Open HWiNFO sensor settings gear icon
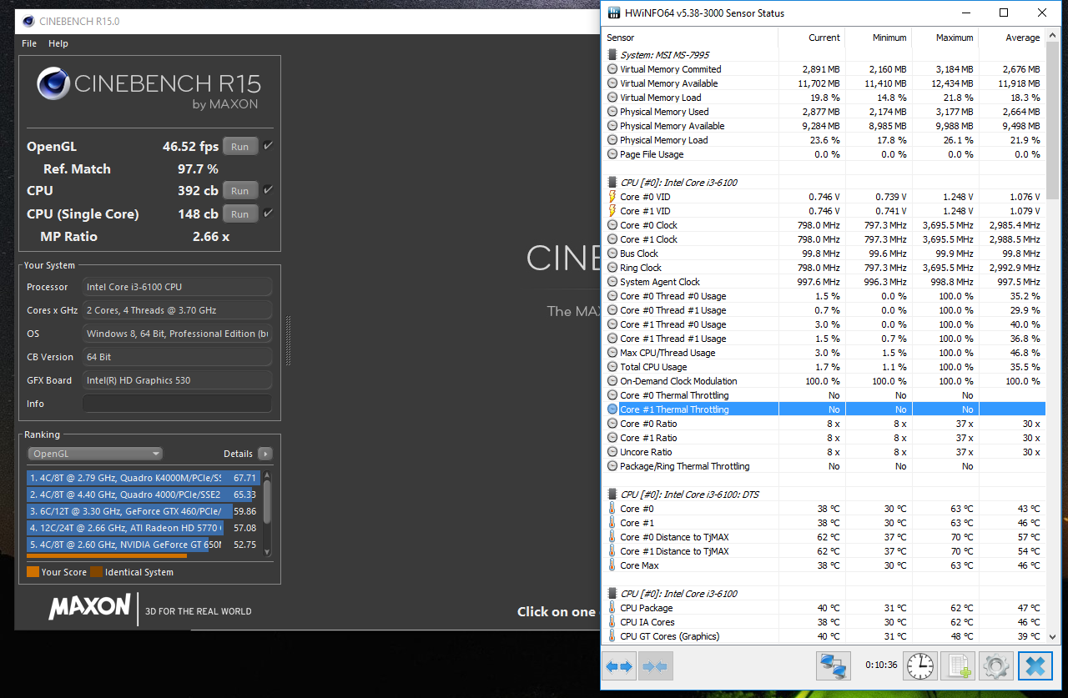This screenshot has width=1068, height=698. (995, 666)
